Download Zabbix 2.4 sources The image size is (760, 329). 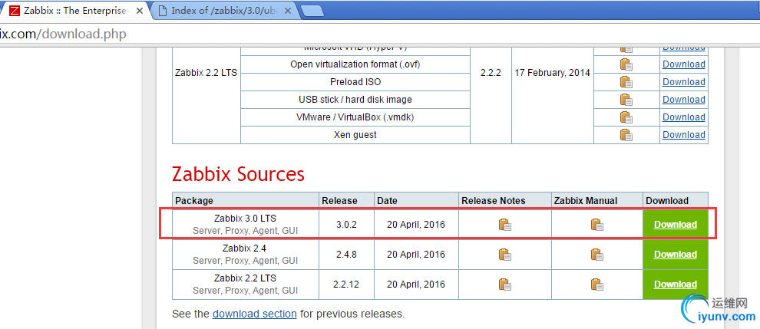pyautogui.click(x=676, y=255)
